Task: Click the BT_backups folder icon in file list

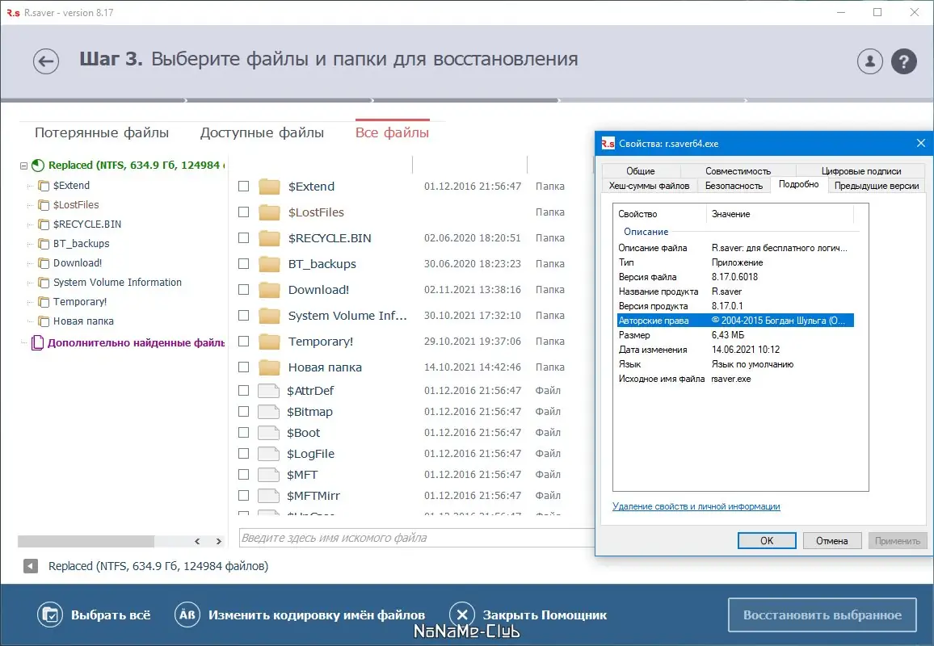Action: click(269, 264)
